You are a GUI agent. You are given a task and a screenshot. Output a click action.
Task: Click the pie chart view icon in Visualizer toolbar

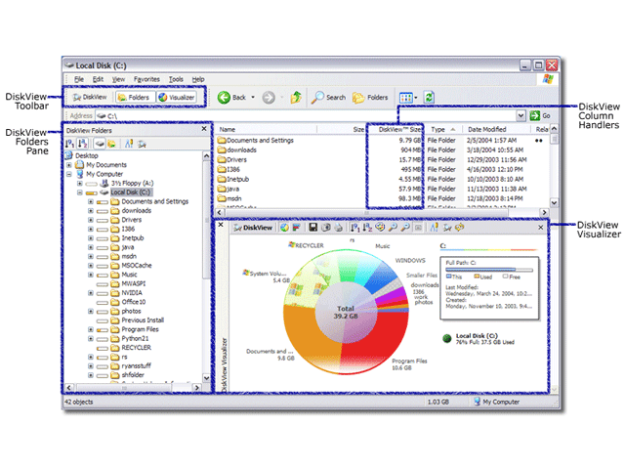tap(284, 228)
